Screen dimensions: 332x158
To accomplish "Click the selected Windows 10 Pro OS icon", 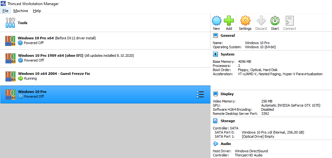I will tap(10, 95).
